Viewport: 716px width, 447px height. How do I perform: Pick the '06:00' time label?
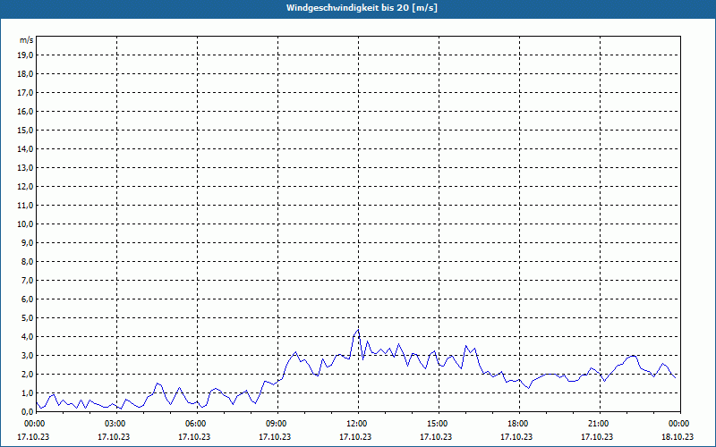tap(195, 424)
